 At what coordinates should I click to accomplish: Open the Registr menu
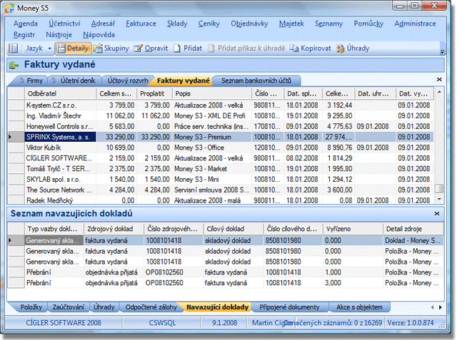tap(24, 35)
